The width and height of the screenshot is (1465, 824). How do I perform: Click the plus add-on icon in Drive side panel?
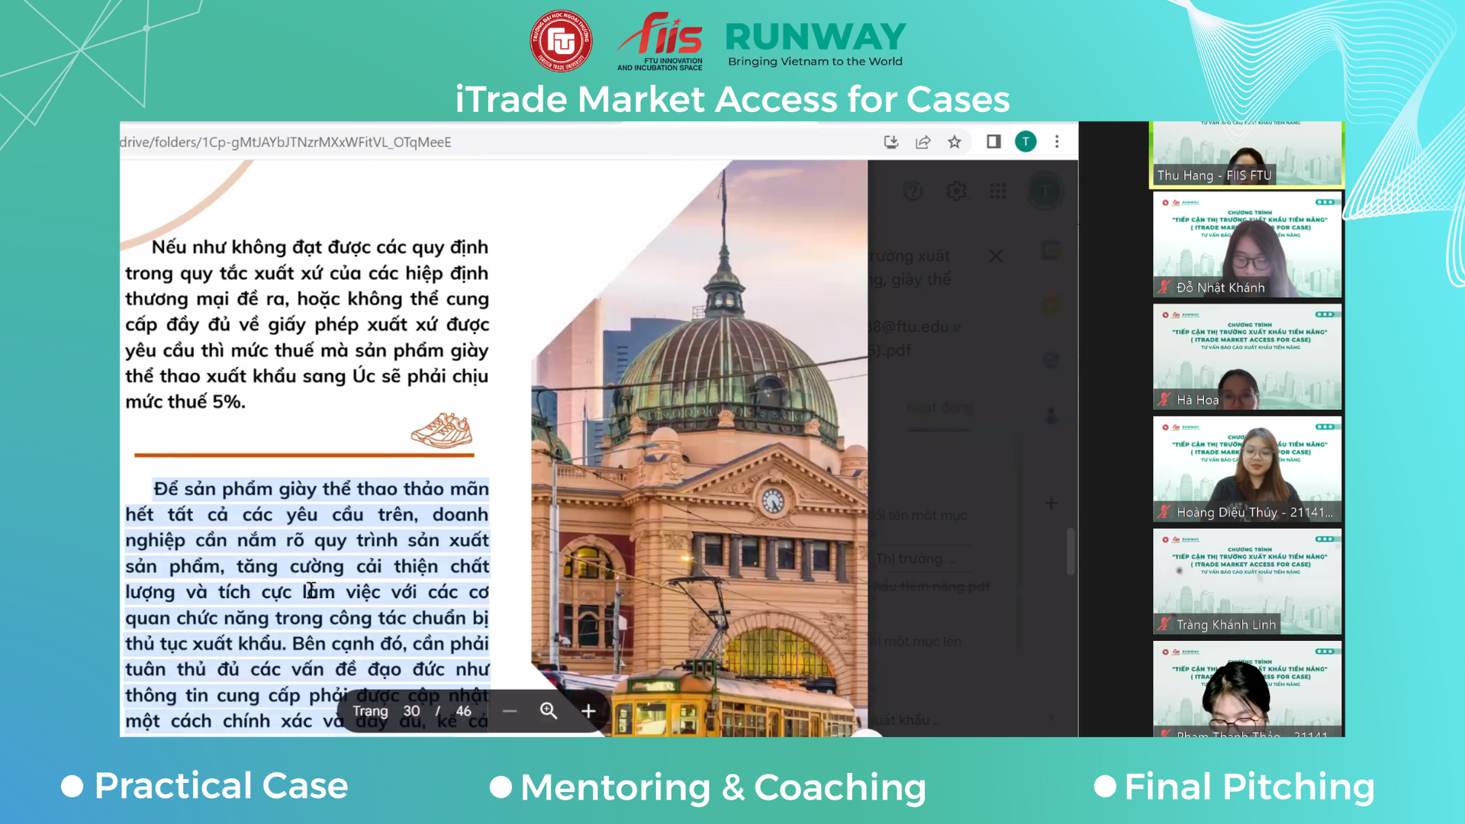1051,503
